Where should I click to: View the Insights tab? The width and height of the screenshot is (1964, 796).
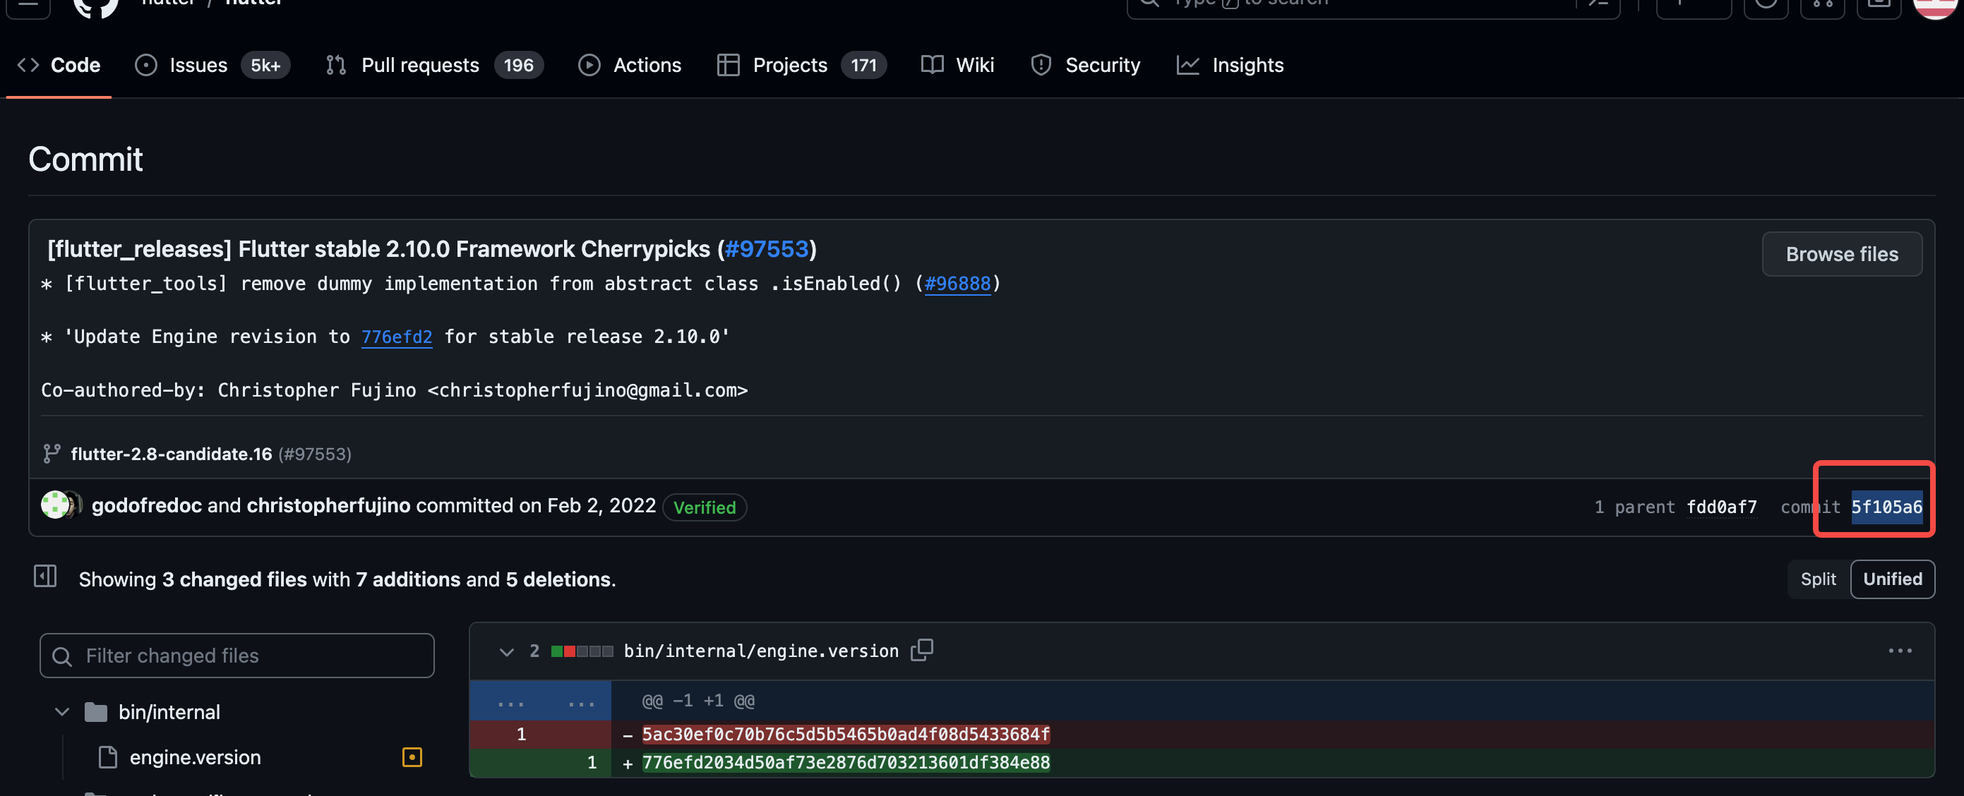point(1230,66)
